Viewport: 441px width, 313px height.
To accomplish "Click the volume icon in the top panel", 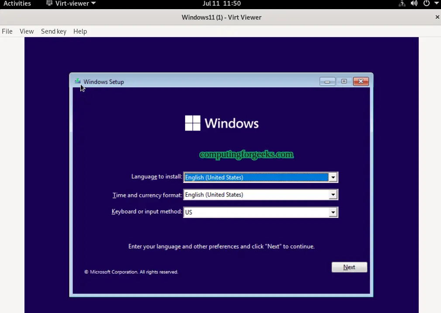I will 414,3.
